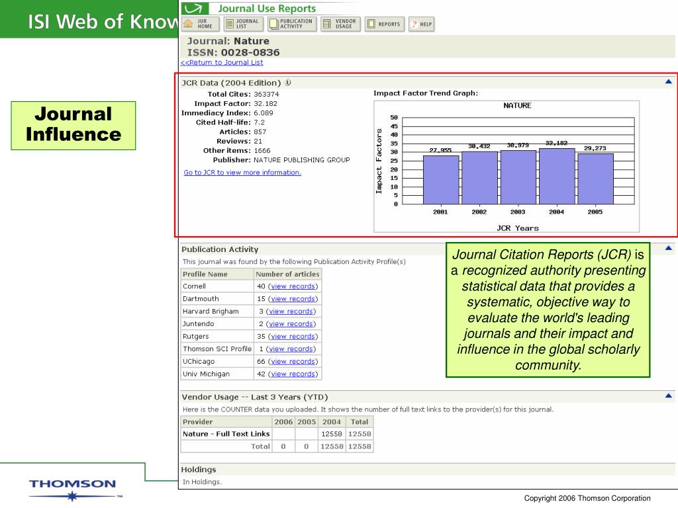View records for Dartmouth profile

click(293, 298)
